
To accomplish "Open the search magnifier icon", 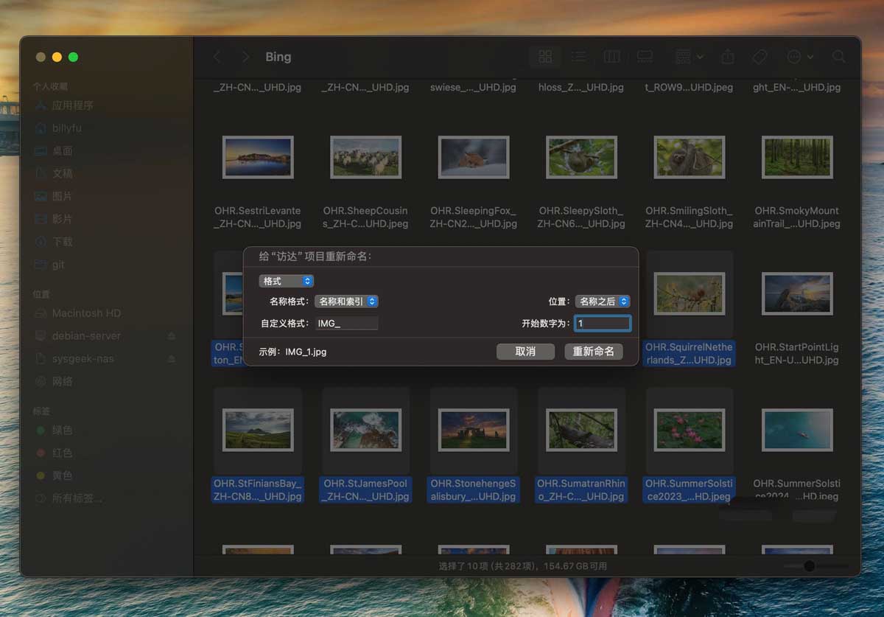I will click(x=838, y=57).
